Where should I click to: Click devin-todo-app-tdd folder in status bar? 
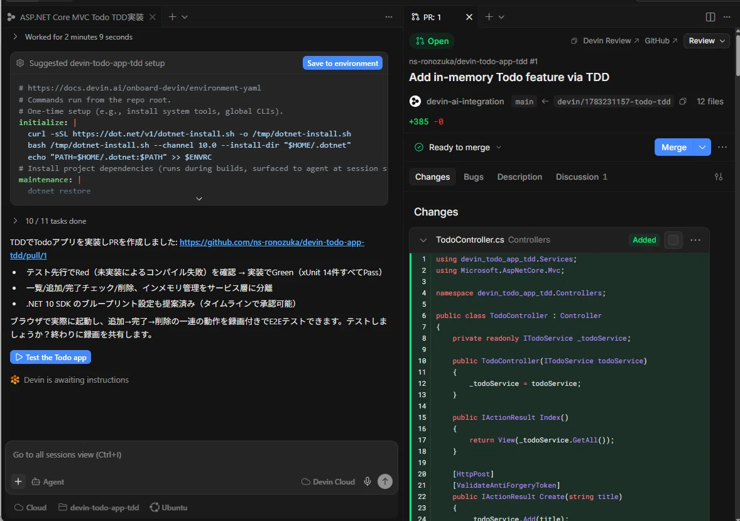(x=99, y=508)
